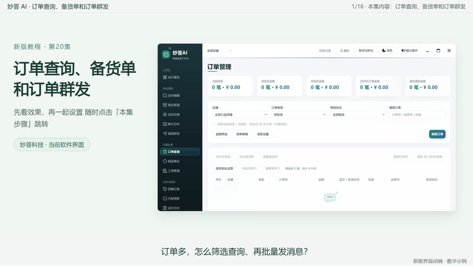Open notifications via the bell 通知
This screenshot has width=473, height=266.
[x=344, y=51]
